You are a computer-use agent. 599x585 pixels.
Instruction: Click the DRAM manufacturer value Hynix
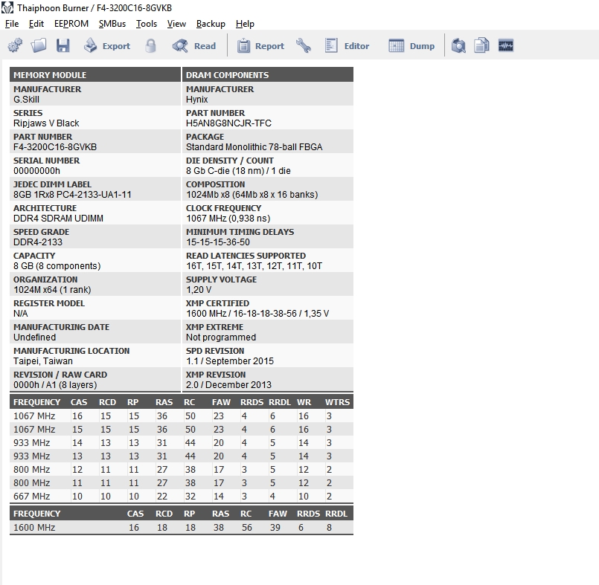click(x=196, y=100)
